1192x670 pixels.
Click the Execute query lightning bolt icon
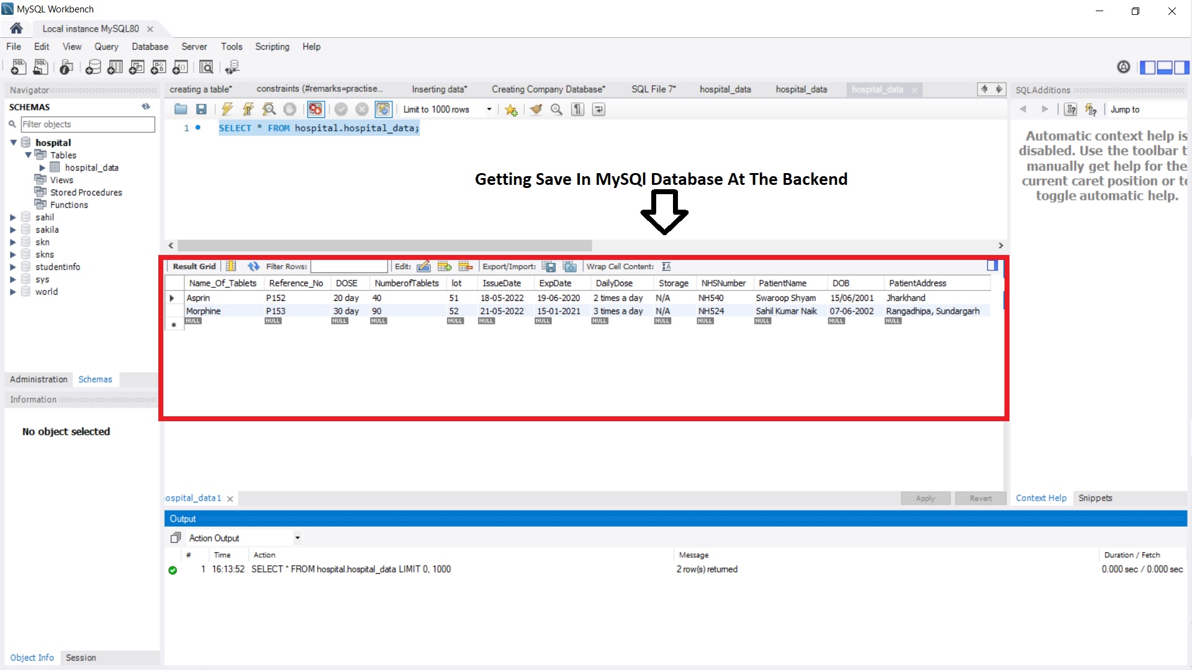(x=227, y=109)
